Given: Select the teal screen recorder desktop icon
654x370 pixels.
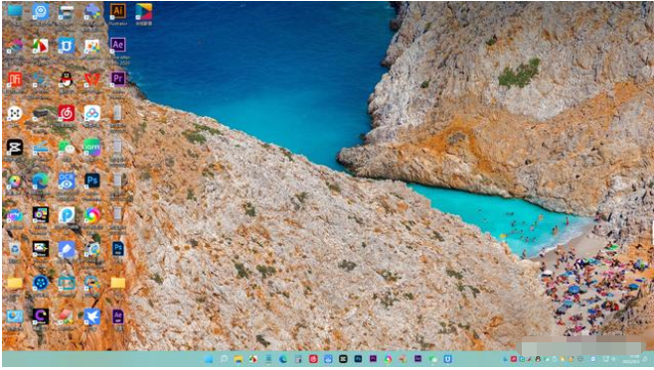Looking at the screenshot, I should click(67, 283).
